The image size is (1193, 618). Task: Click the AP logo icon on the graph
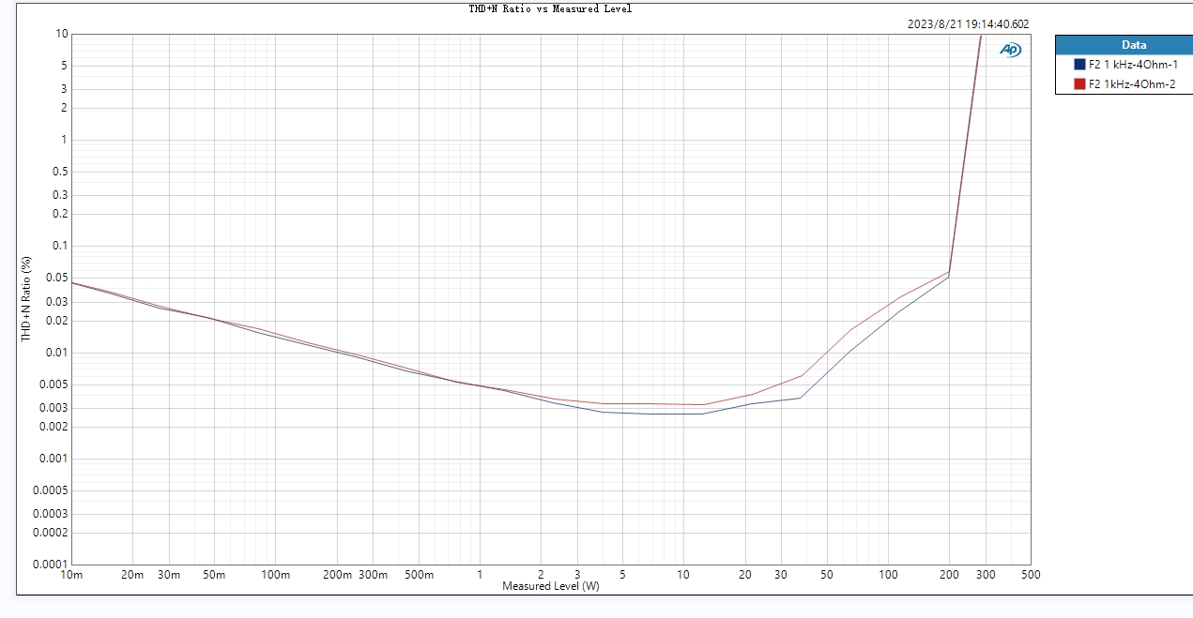click(x=1010, y=50)
